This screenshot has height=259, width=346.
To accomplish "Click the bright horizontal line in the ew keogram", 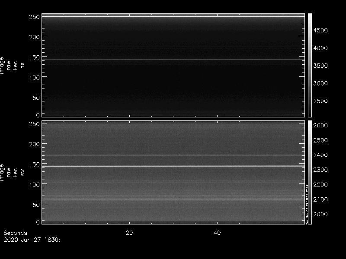I will [x=173, y=166].
